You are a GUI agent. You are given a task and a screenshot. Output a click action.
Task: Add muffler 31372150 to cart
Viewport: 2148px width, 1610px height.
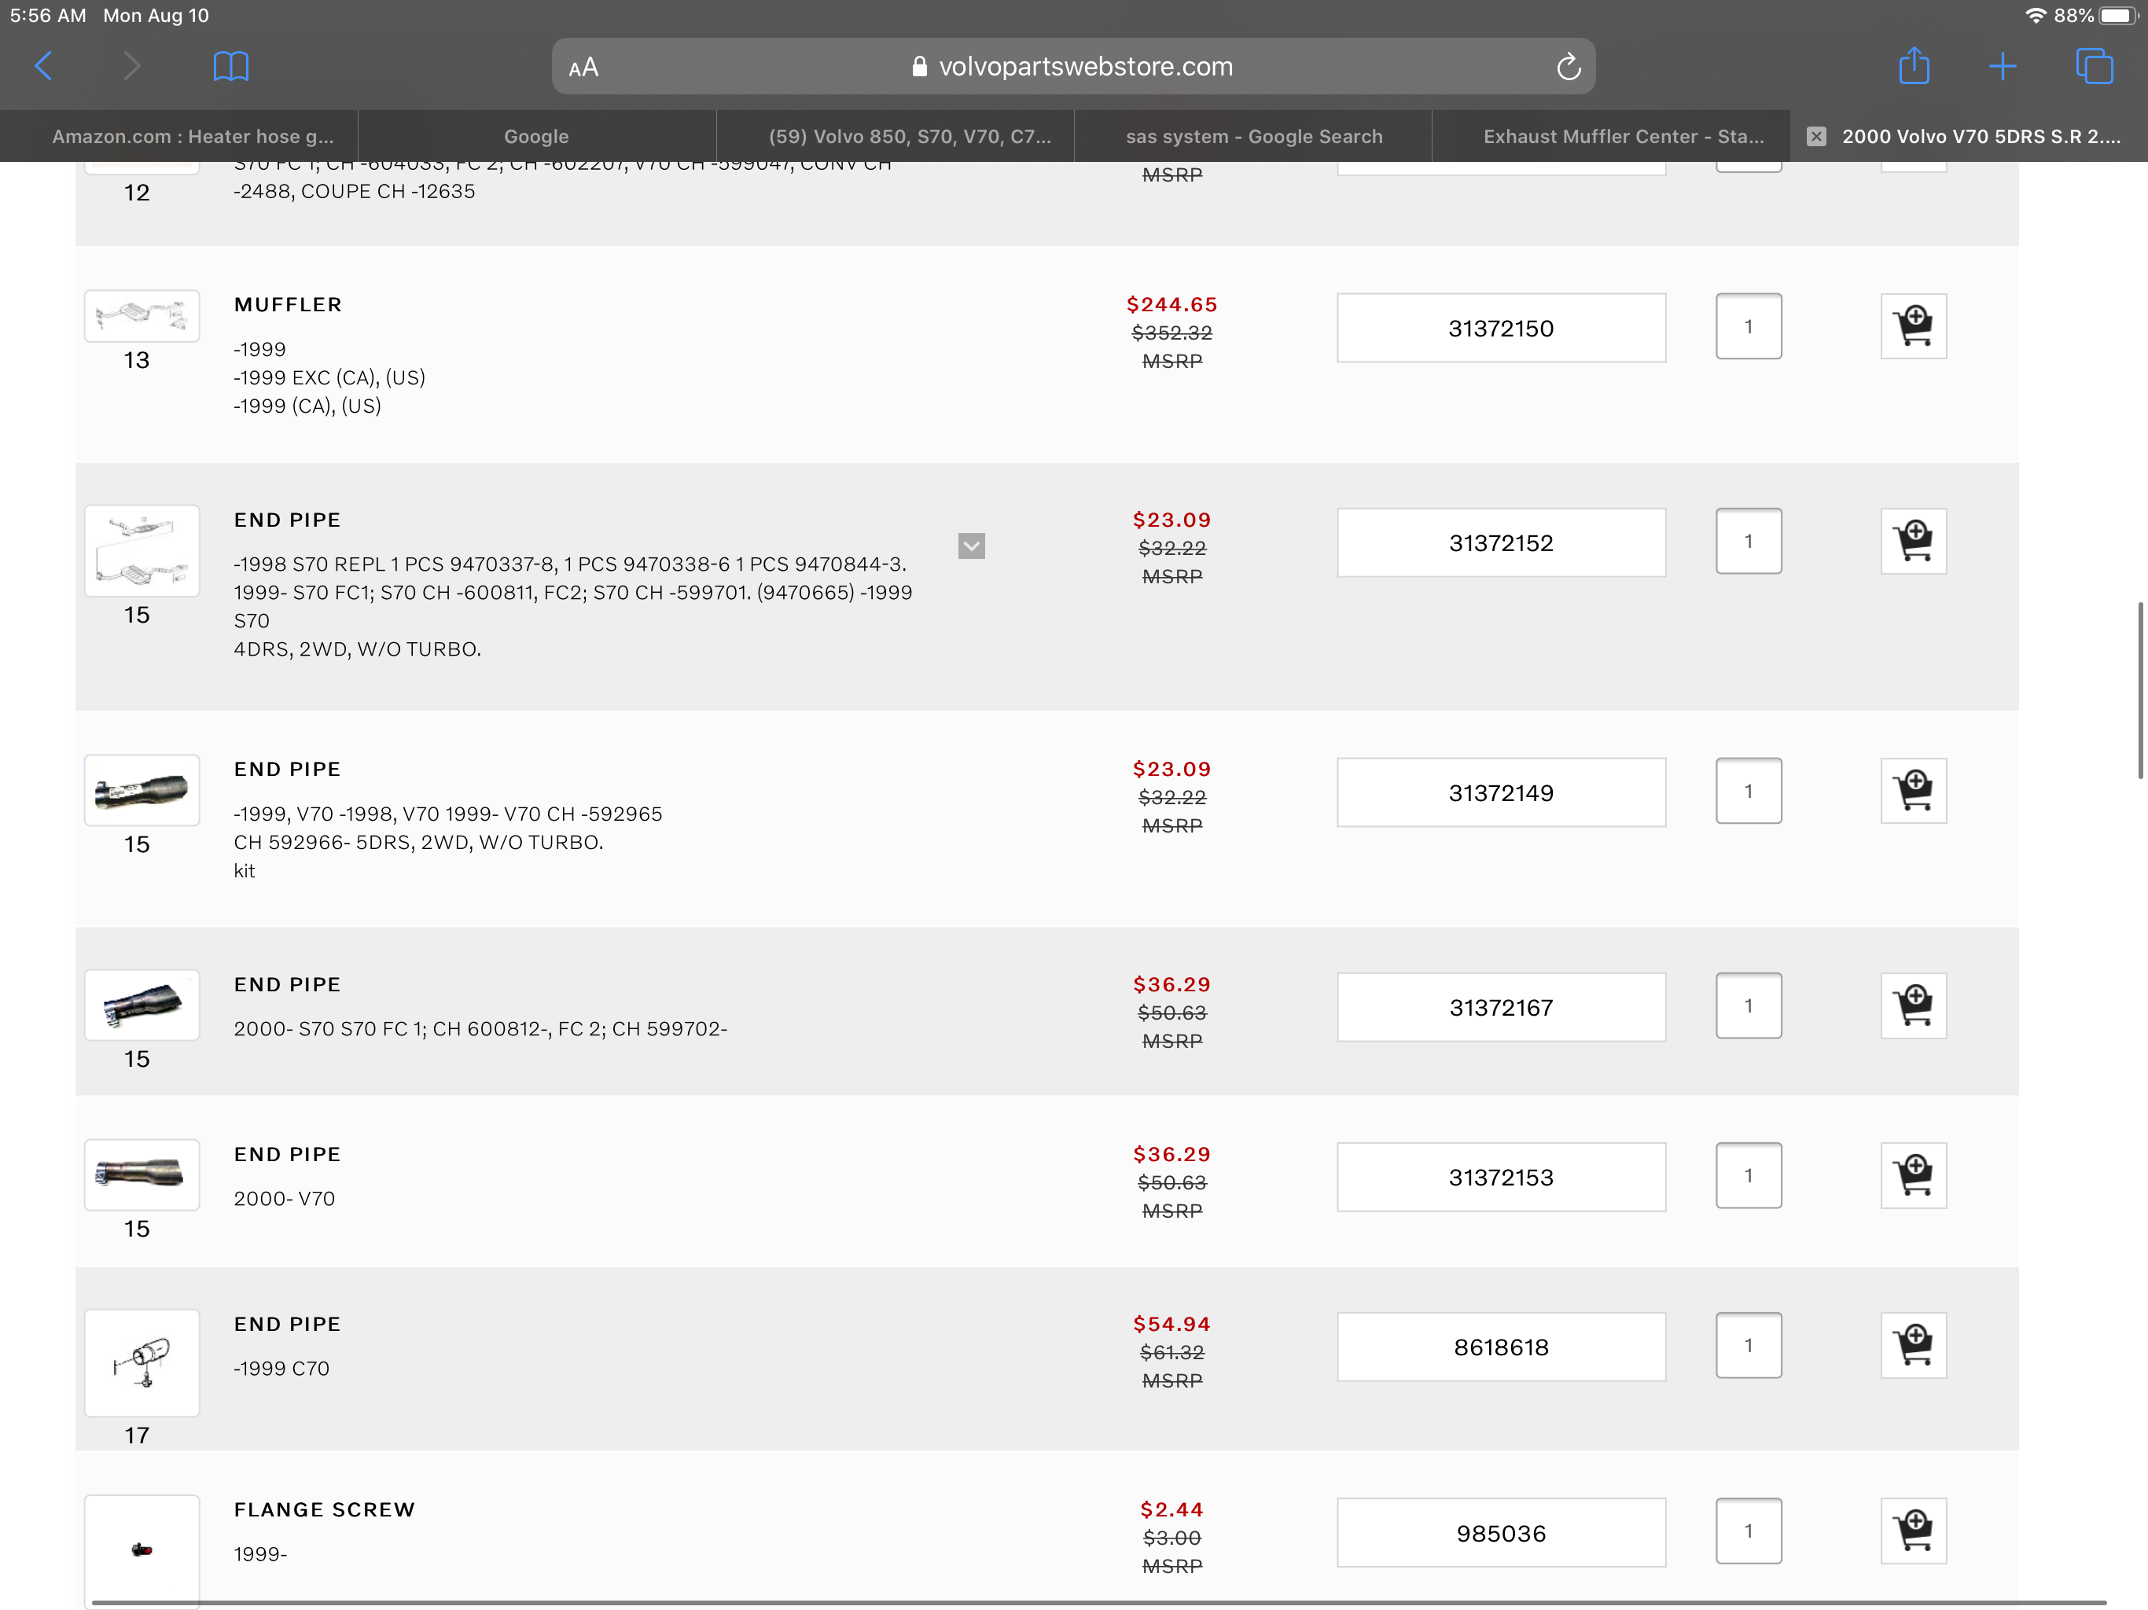tap(1912, 326)
